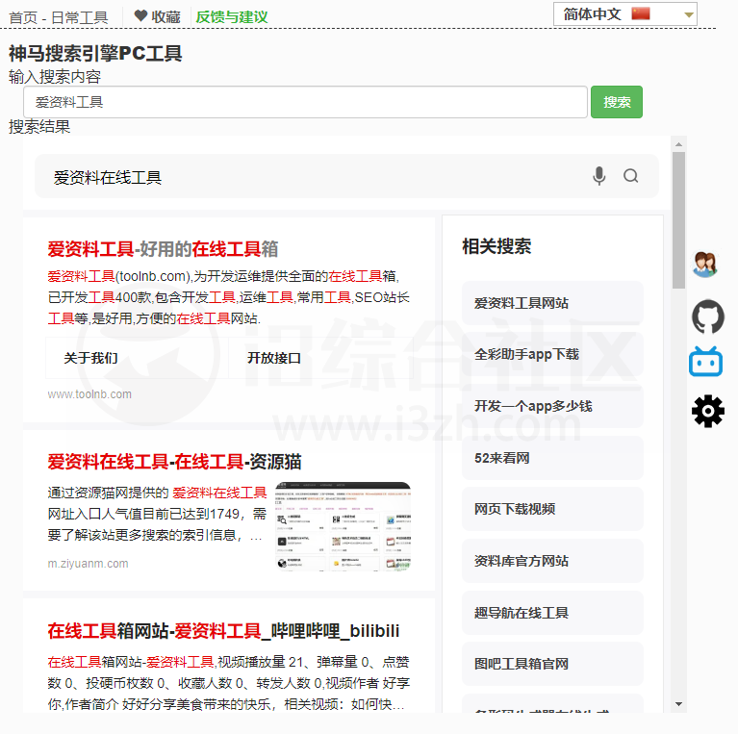Click the China flag icon
The height and width of the screenshot is (734, 738).
[x=641, y=13]
